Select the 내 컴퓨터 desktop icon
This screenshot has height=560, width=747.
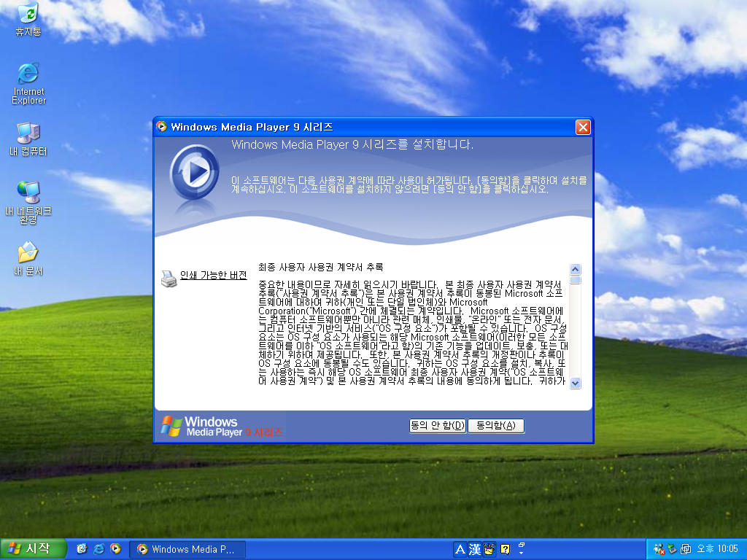[28, 139]
